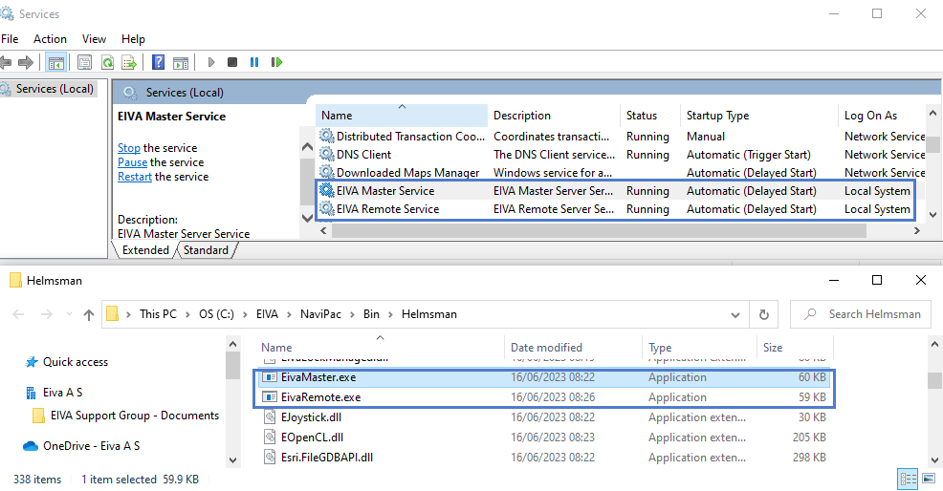
Task: Sort services by Name column header
Action: click(x=401, y=116)
